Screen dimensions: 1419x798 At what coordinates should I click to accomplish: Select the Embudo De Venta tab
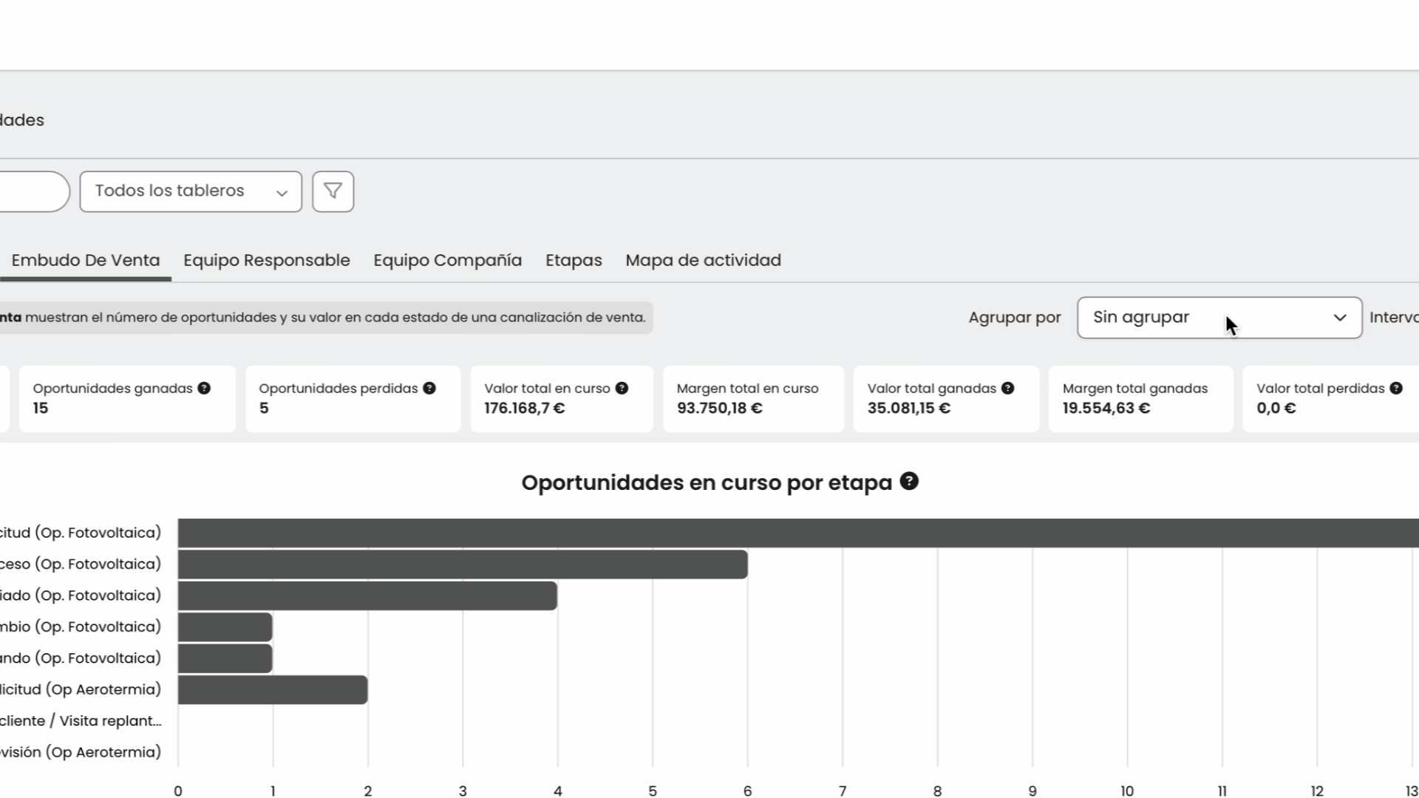tap(86, 260)
